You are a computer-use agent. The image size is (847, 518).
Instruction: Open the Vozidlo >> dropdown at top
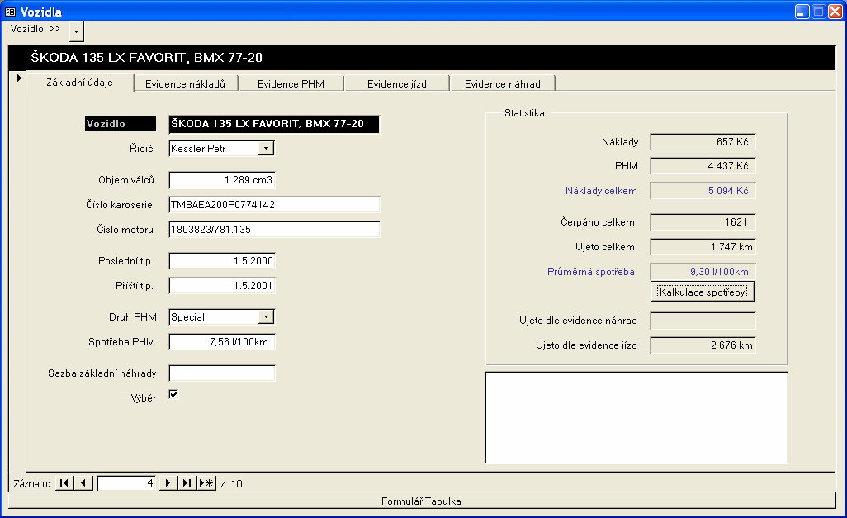[76, 31]
